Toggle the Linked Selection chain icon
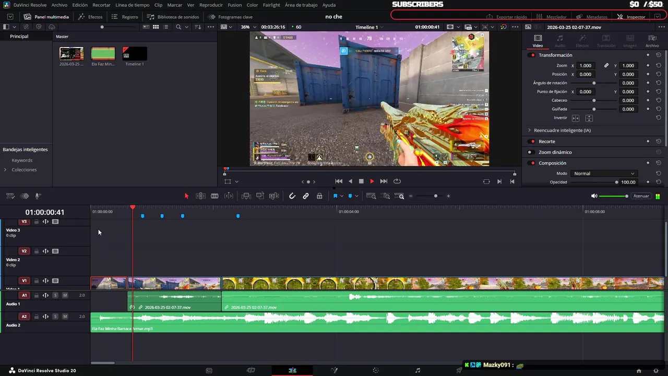Viewport: 668px width, 376px height. click(306, 196)
